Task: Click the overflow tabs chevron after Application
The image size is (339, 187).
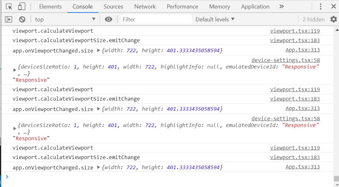Action: click(282, 6)
